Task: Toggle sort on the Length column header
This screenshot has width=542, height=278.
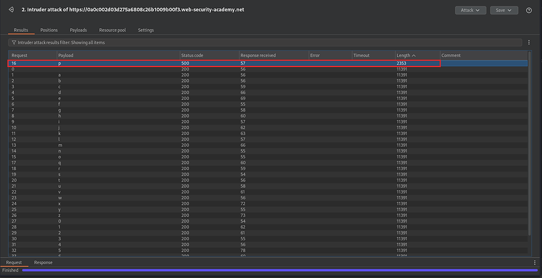Action: [x=417, y=55]
